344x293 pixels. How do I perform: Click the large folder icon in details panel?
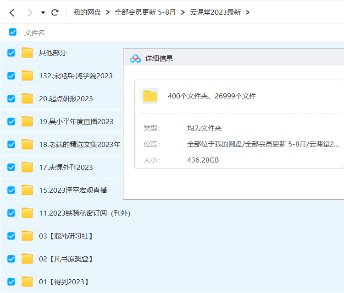150,96
